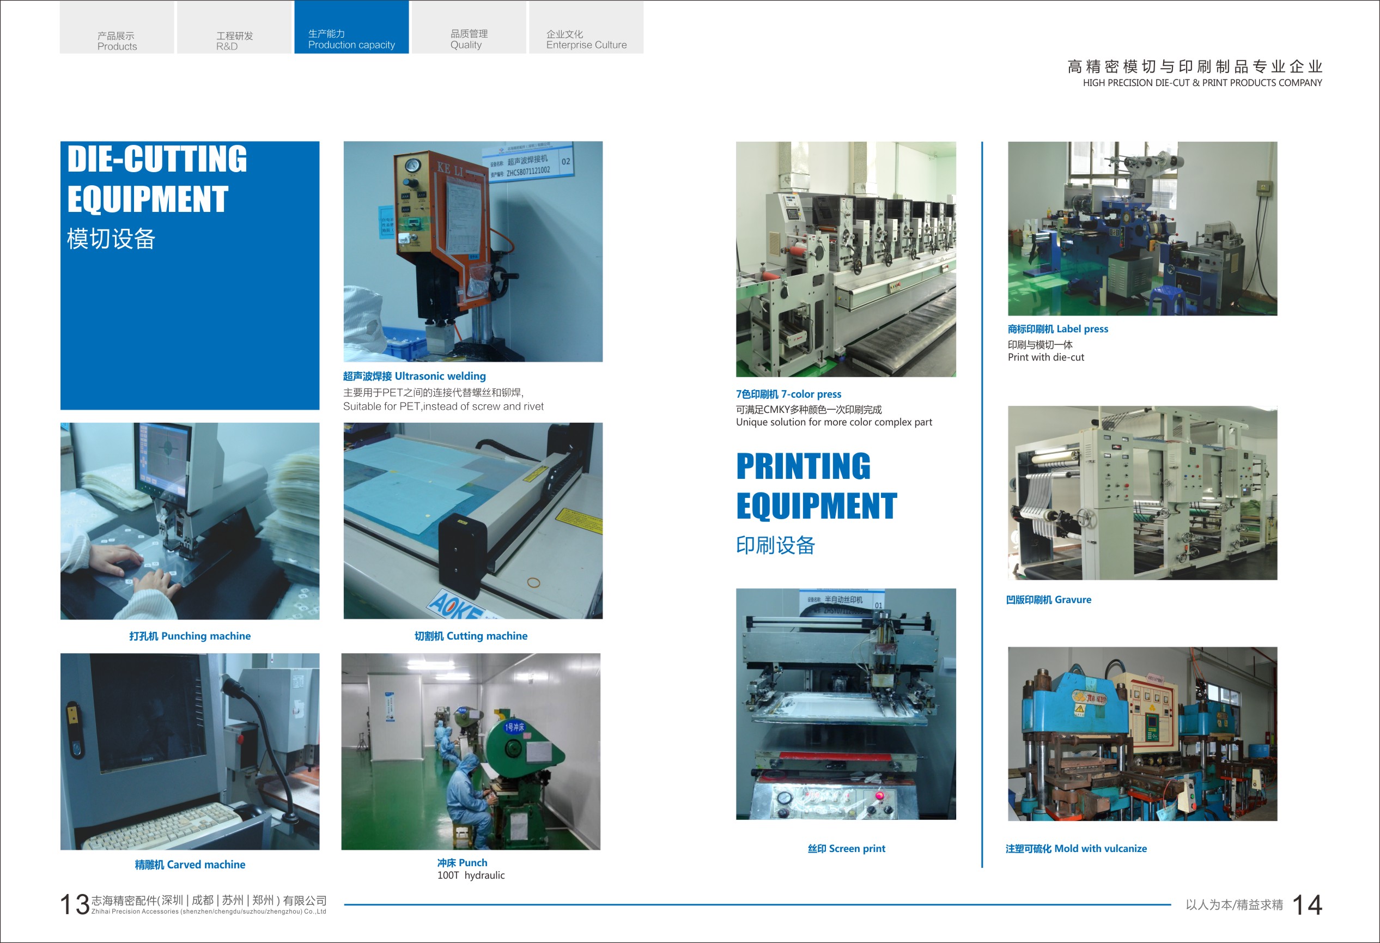Click the Cutting machine caption text
This screenshot has width=1380, height=943.
[x=470, y=636]
